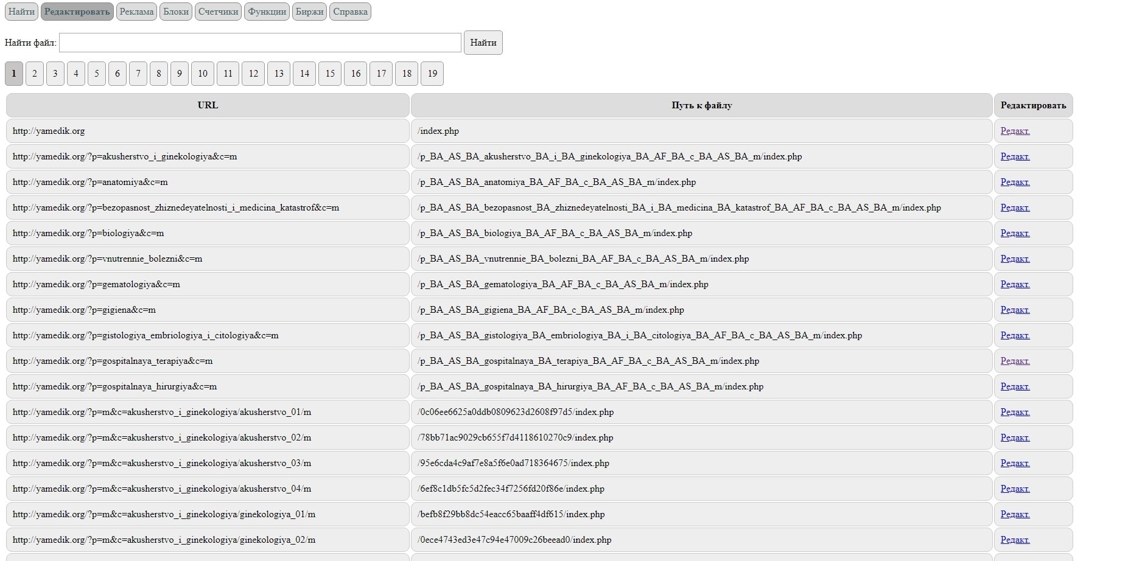Go to pagination page 2

coord(35,74)
